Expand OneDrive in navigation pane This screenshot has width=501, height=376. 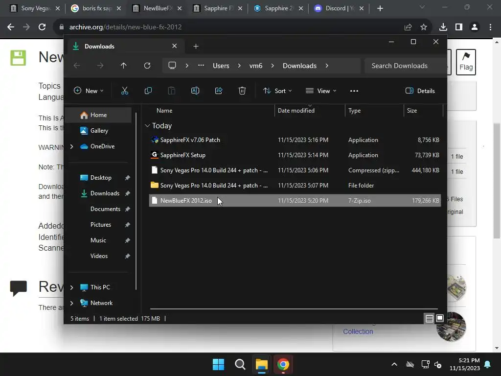click(x=71, y=146)
